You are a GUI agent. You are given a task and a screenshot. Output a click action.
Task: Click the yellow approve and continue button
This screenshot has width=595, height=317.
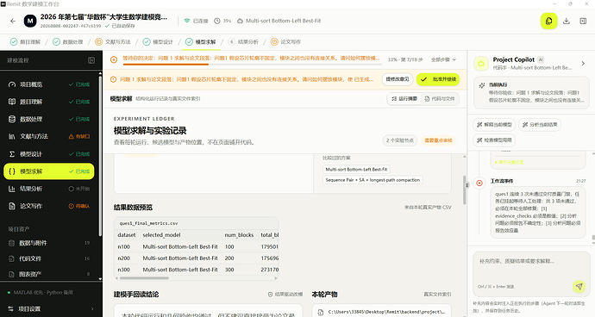tap(438, 79)
